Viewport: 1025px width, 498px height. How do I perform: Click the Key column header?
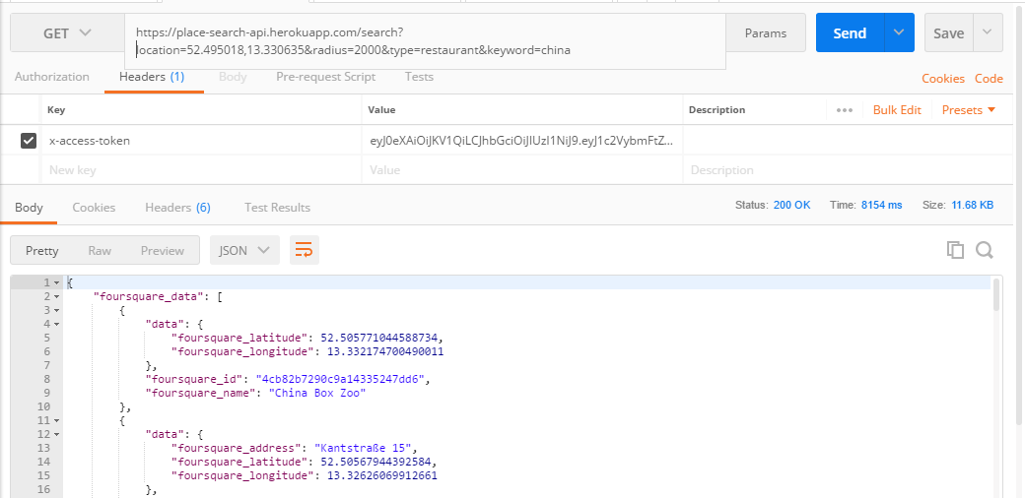tap(56, 109)
